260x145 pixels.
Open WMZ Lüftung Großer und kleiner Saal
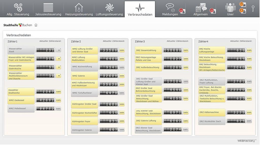(x=84, y=50)
